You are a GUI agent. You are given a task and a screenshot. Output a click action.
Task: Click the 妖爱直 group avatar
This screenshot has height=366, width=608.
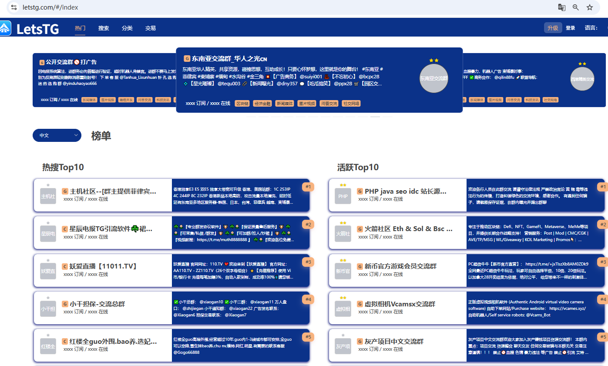pos(48,272)
